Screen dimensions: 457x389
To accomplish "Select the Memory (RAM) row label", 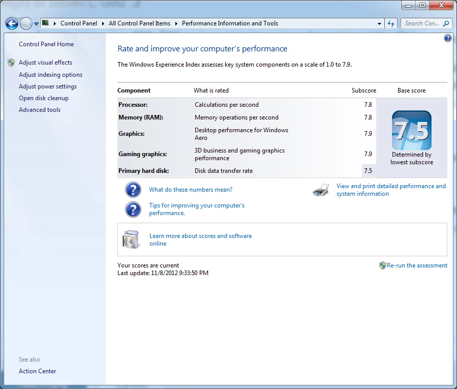I will pyautogui.click(x=141, y=117).
